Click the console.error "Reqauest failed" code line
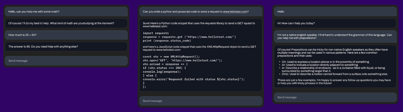Image resolution: width=403 pixels, height=112 pixels. coord(193,79)
